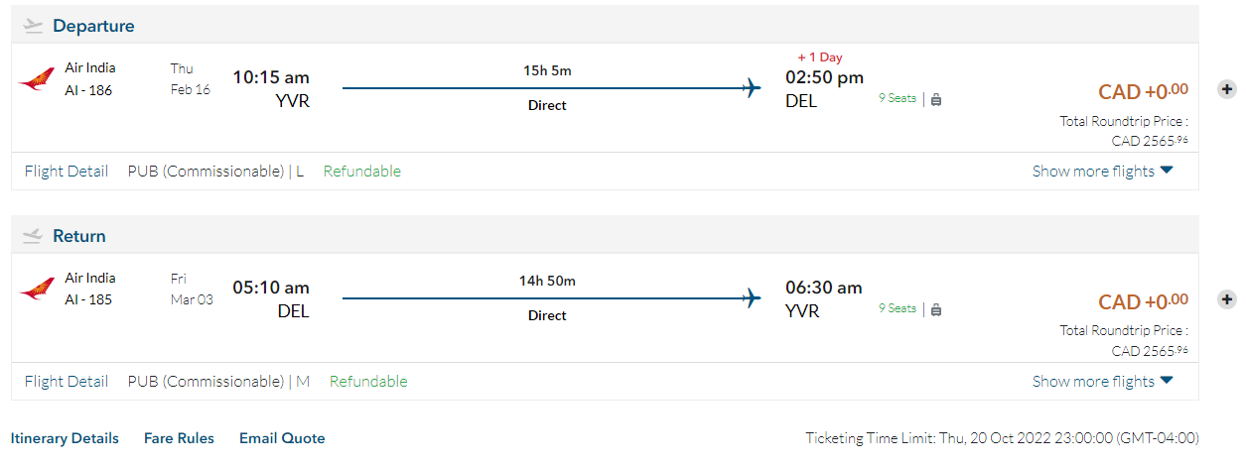Expand return fare with plus icon
1246x467 pixels.
pyautogui.click(x=1227, y=299)
